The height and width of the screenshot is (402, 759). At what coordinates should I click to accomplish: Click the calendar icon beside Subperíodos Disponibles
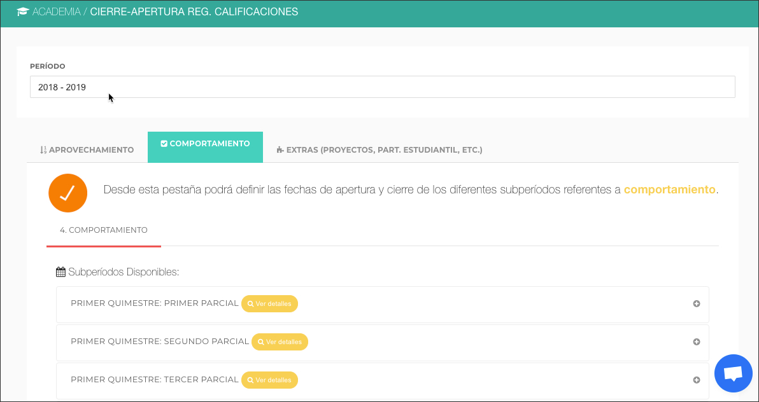60,272
